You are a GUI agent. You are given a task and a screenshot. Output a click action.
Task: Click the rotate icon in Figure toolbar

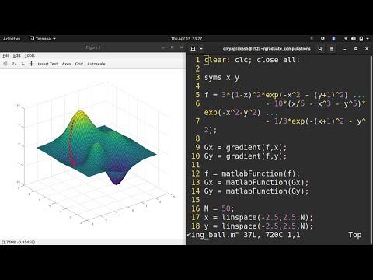5,64
